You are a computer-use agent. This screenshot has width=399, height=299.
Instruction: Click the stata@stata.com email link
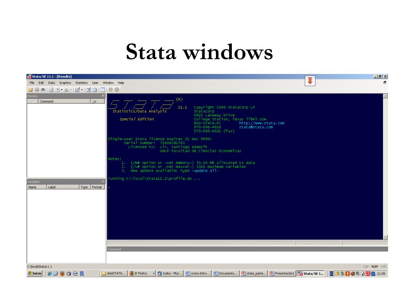(x=256, y=127)
